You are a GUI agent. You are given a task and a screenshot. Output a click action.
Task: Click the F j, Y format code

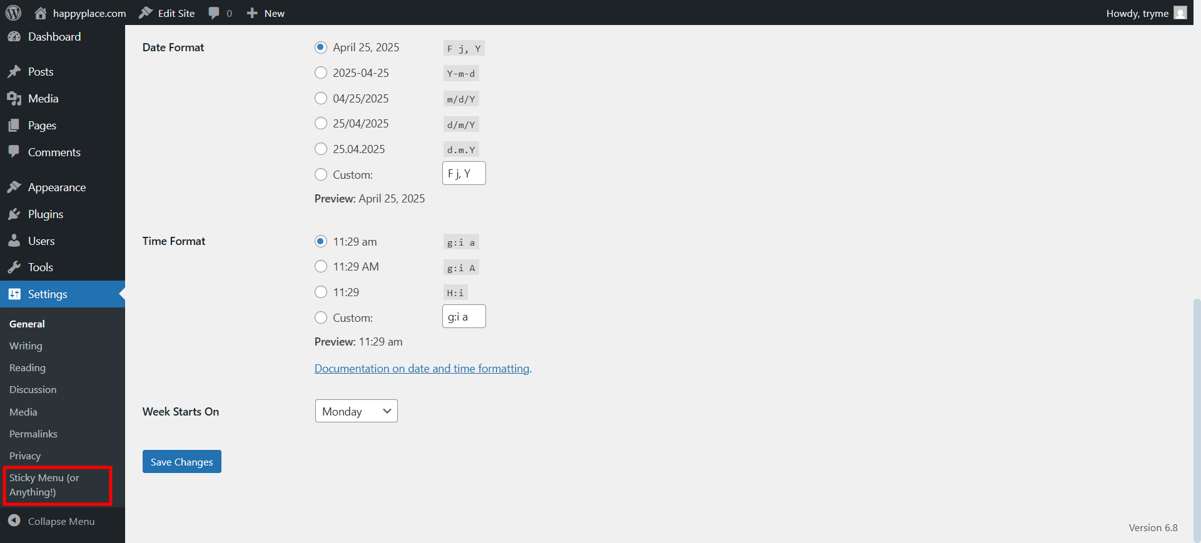pyautogui.click(x=464, y=48)
